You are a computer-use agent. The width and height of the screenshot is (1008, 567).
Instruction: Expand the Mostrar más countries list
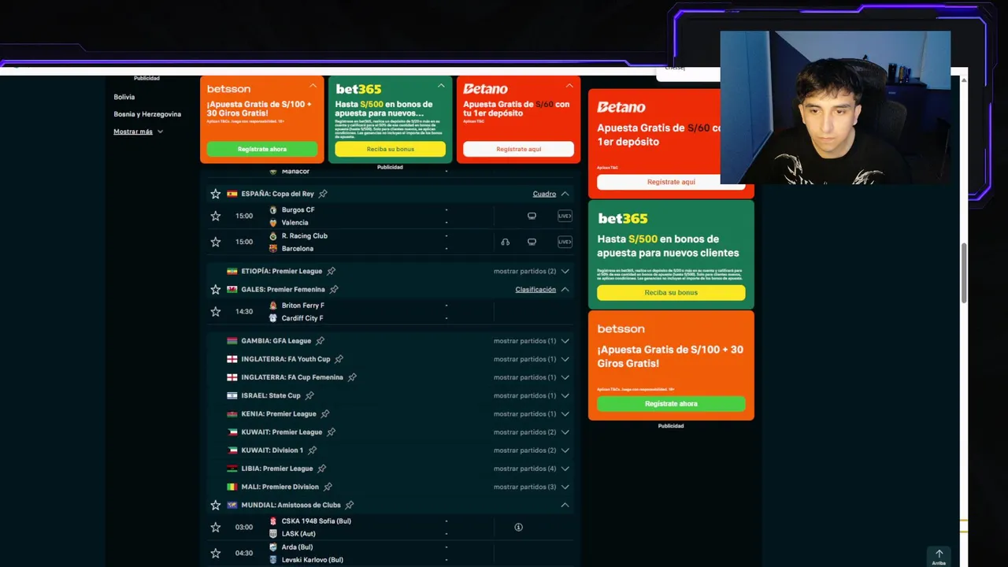(138, 132)
